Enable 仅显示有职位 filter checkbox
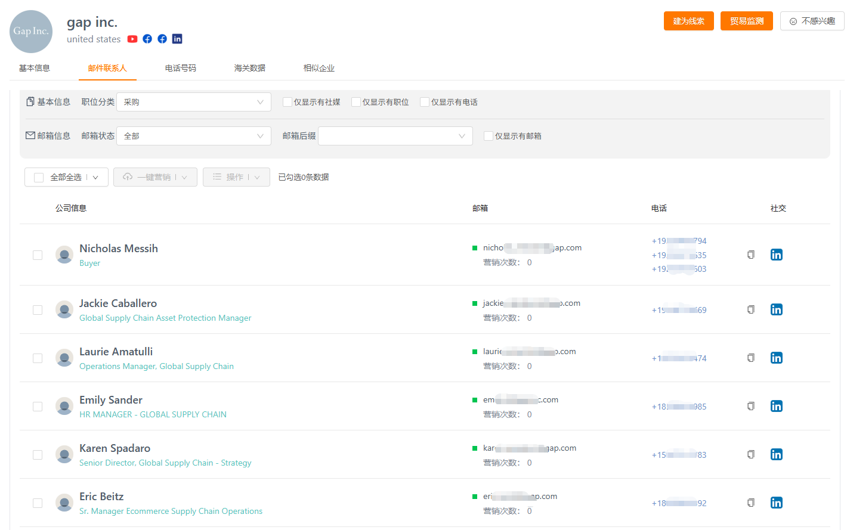847x530 pixels. (x=356, y=102)
